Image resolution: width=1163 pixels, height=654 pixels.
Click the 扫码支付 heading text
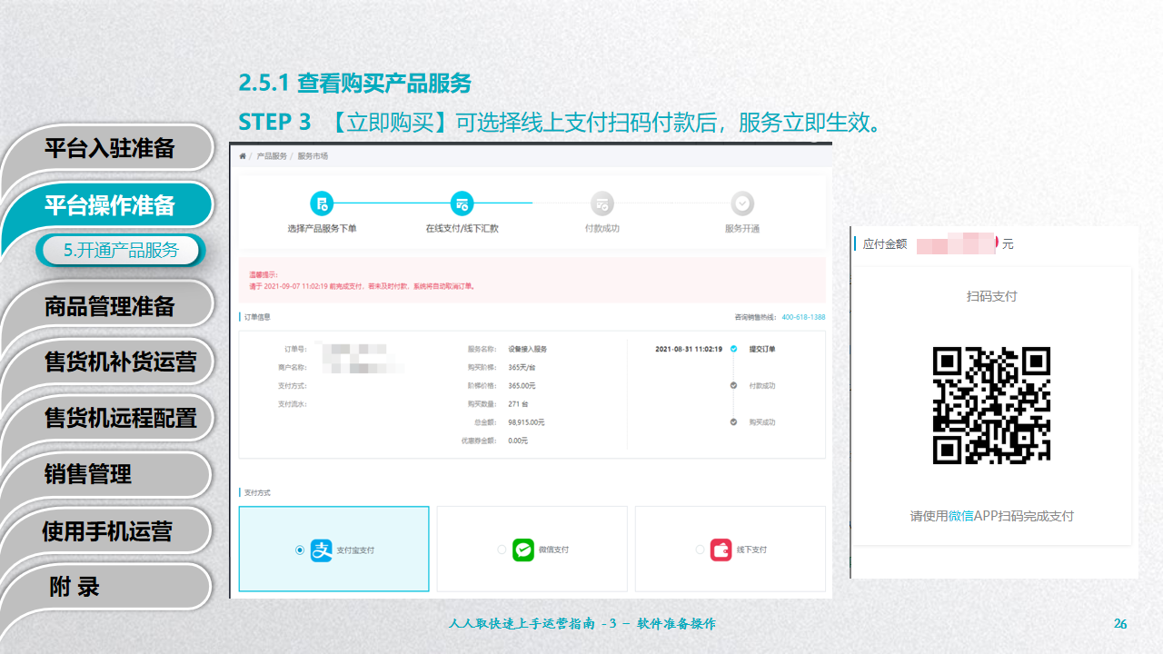click(x=991, y=296)
